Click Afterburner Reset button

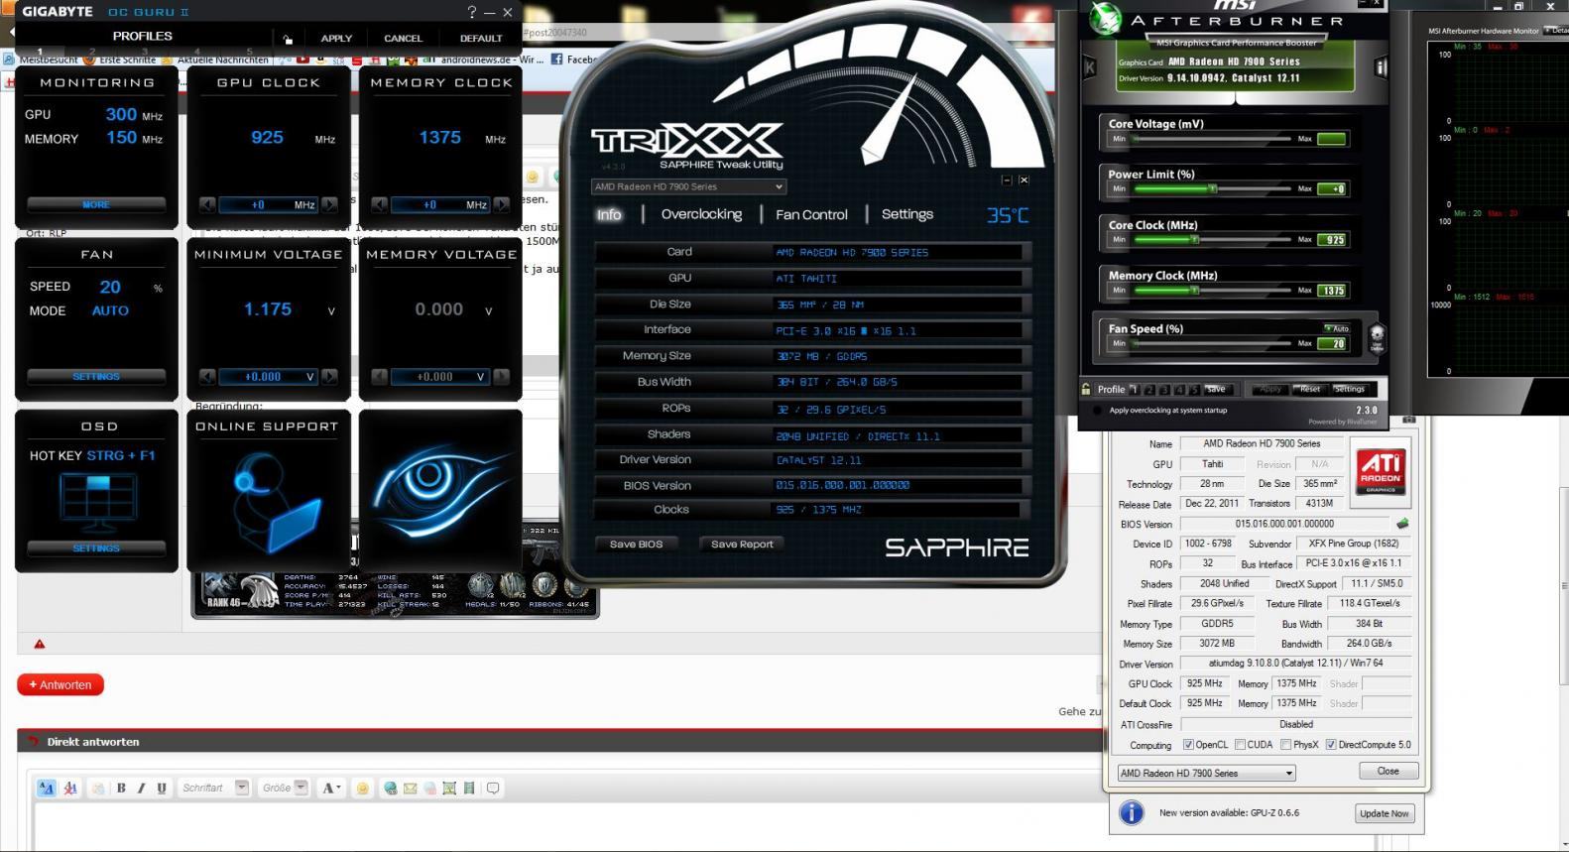point(1310,390)
